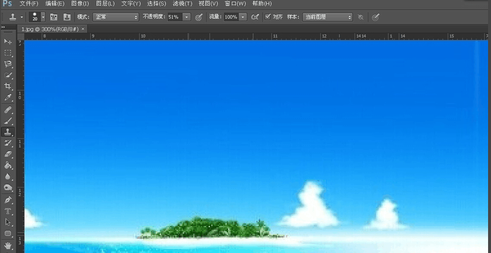Open the 文字(Y) menu

click(131, 4)
